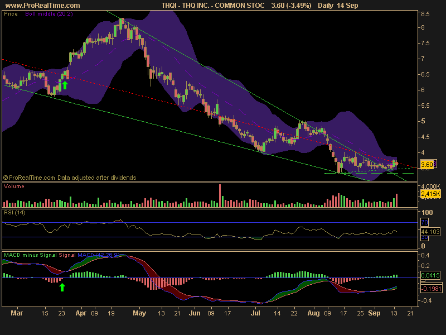Select the Jul label on date axis
This screenshot has height=335, width=446.
point(255,313)
